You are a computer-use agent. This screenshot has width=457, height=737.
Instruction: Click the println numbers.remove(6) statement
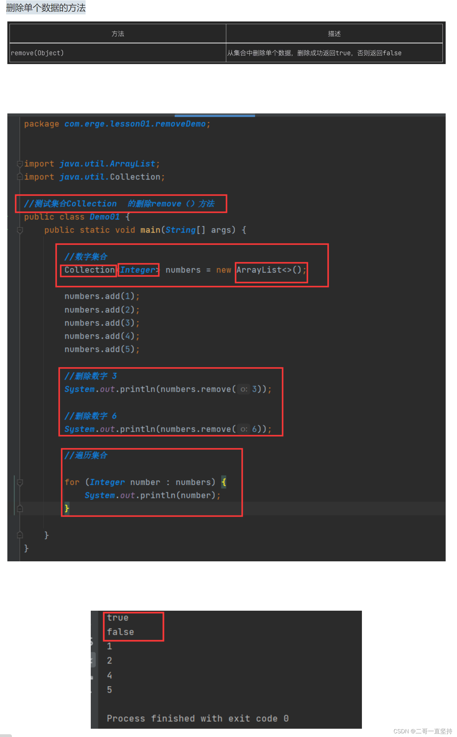(x=168, y=429)
